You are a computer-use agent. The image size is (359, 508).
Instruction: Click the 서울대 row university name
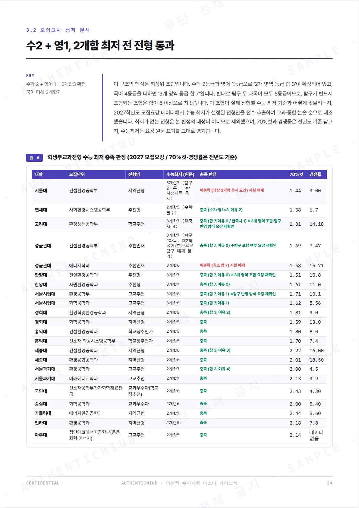click(41, 191)
